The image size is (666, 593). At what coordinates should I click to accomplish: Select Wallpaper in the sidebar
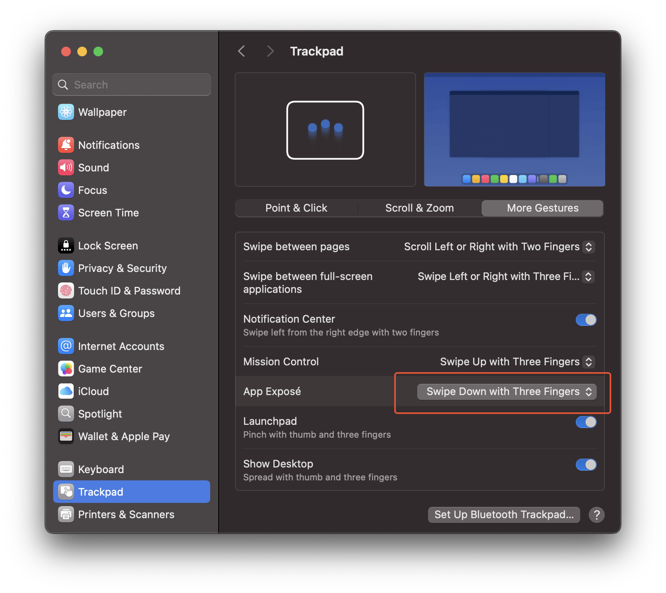102,112
